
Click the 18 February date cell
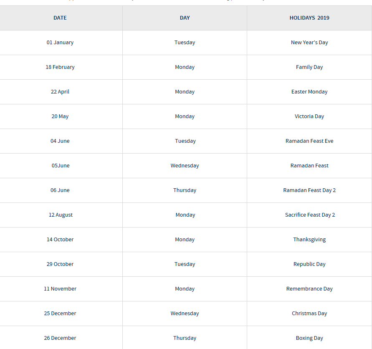click(60, 67)
